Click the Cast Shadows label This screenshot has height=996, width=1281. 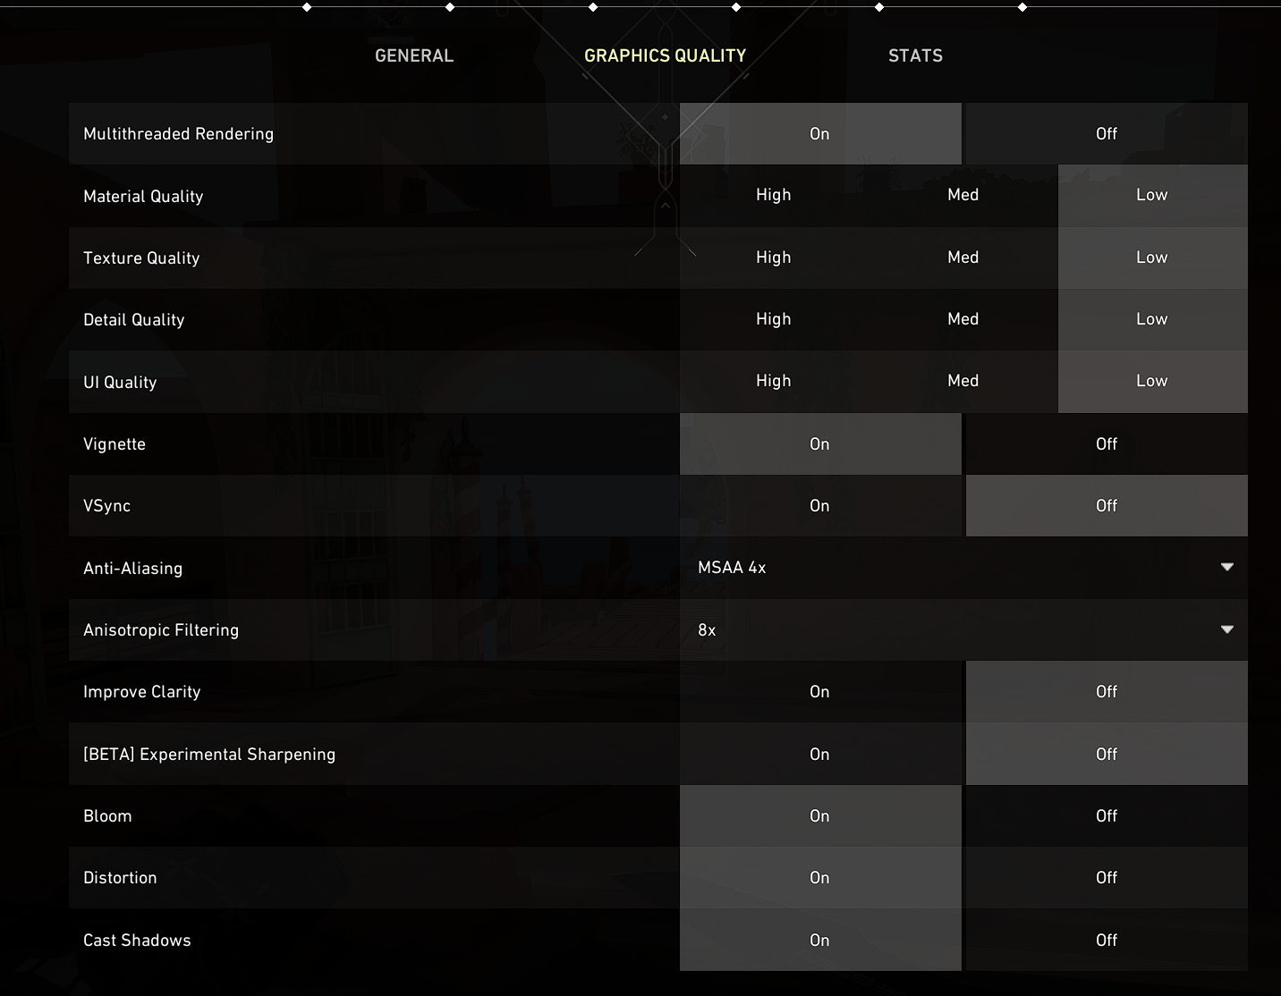(x=137, y=941)
